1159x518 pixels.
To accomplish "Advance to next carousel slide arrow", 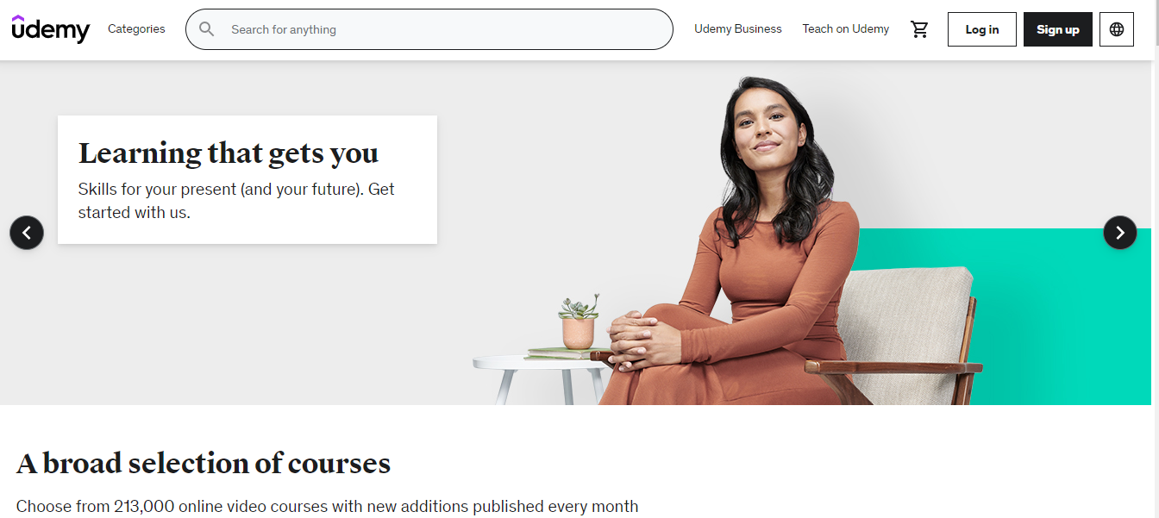I will pos(1120,233).
